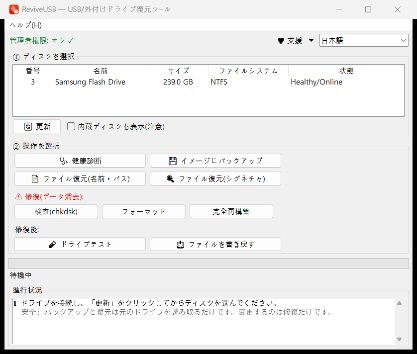Click the 名前 column header

coord(100,71)
